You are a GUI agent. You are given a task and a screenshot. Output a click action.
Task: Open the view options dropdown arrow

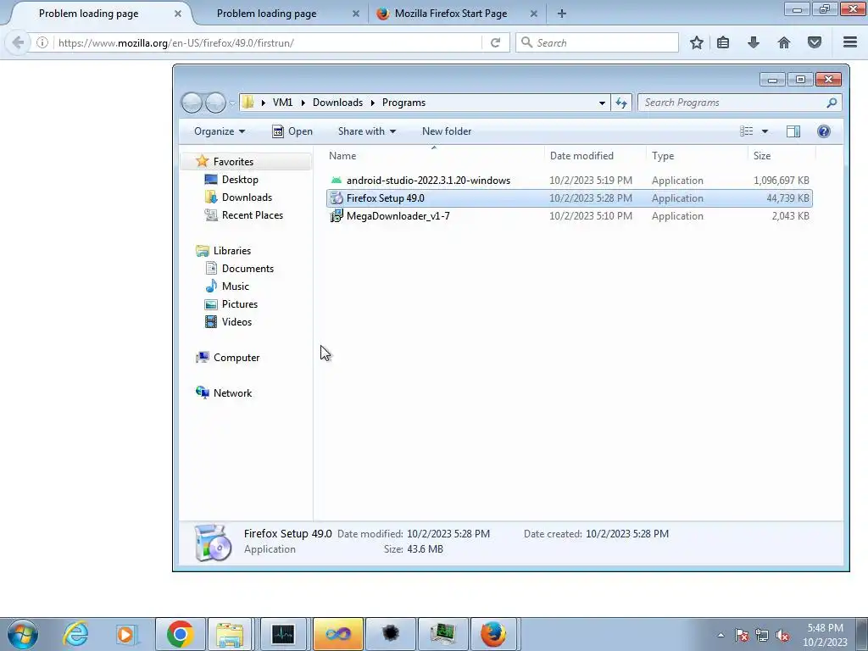pyautogui.click(x=765, y=131)
